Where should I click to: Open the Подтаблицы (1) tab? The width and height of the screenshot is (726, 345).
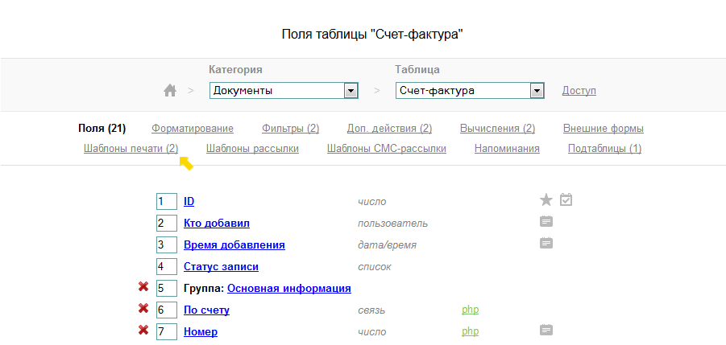pyautogui.click(x=604, y=149)
